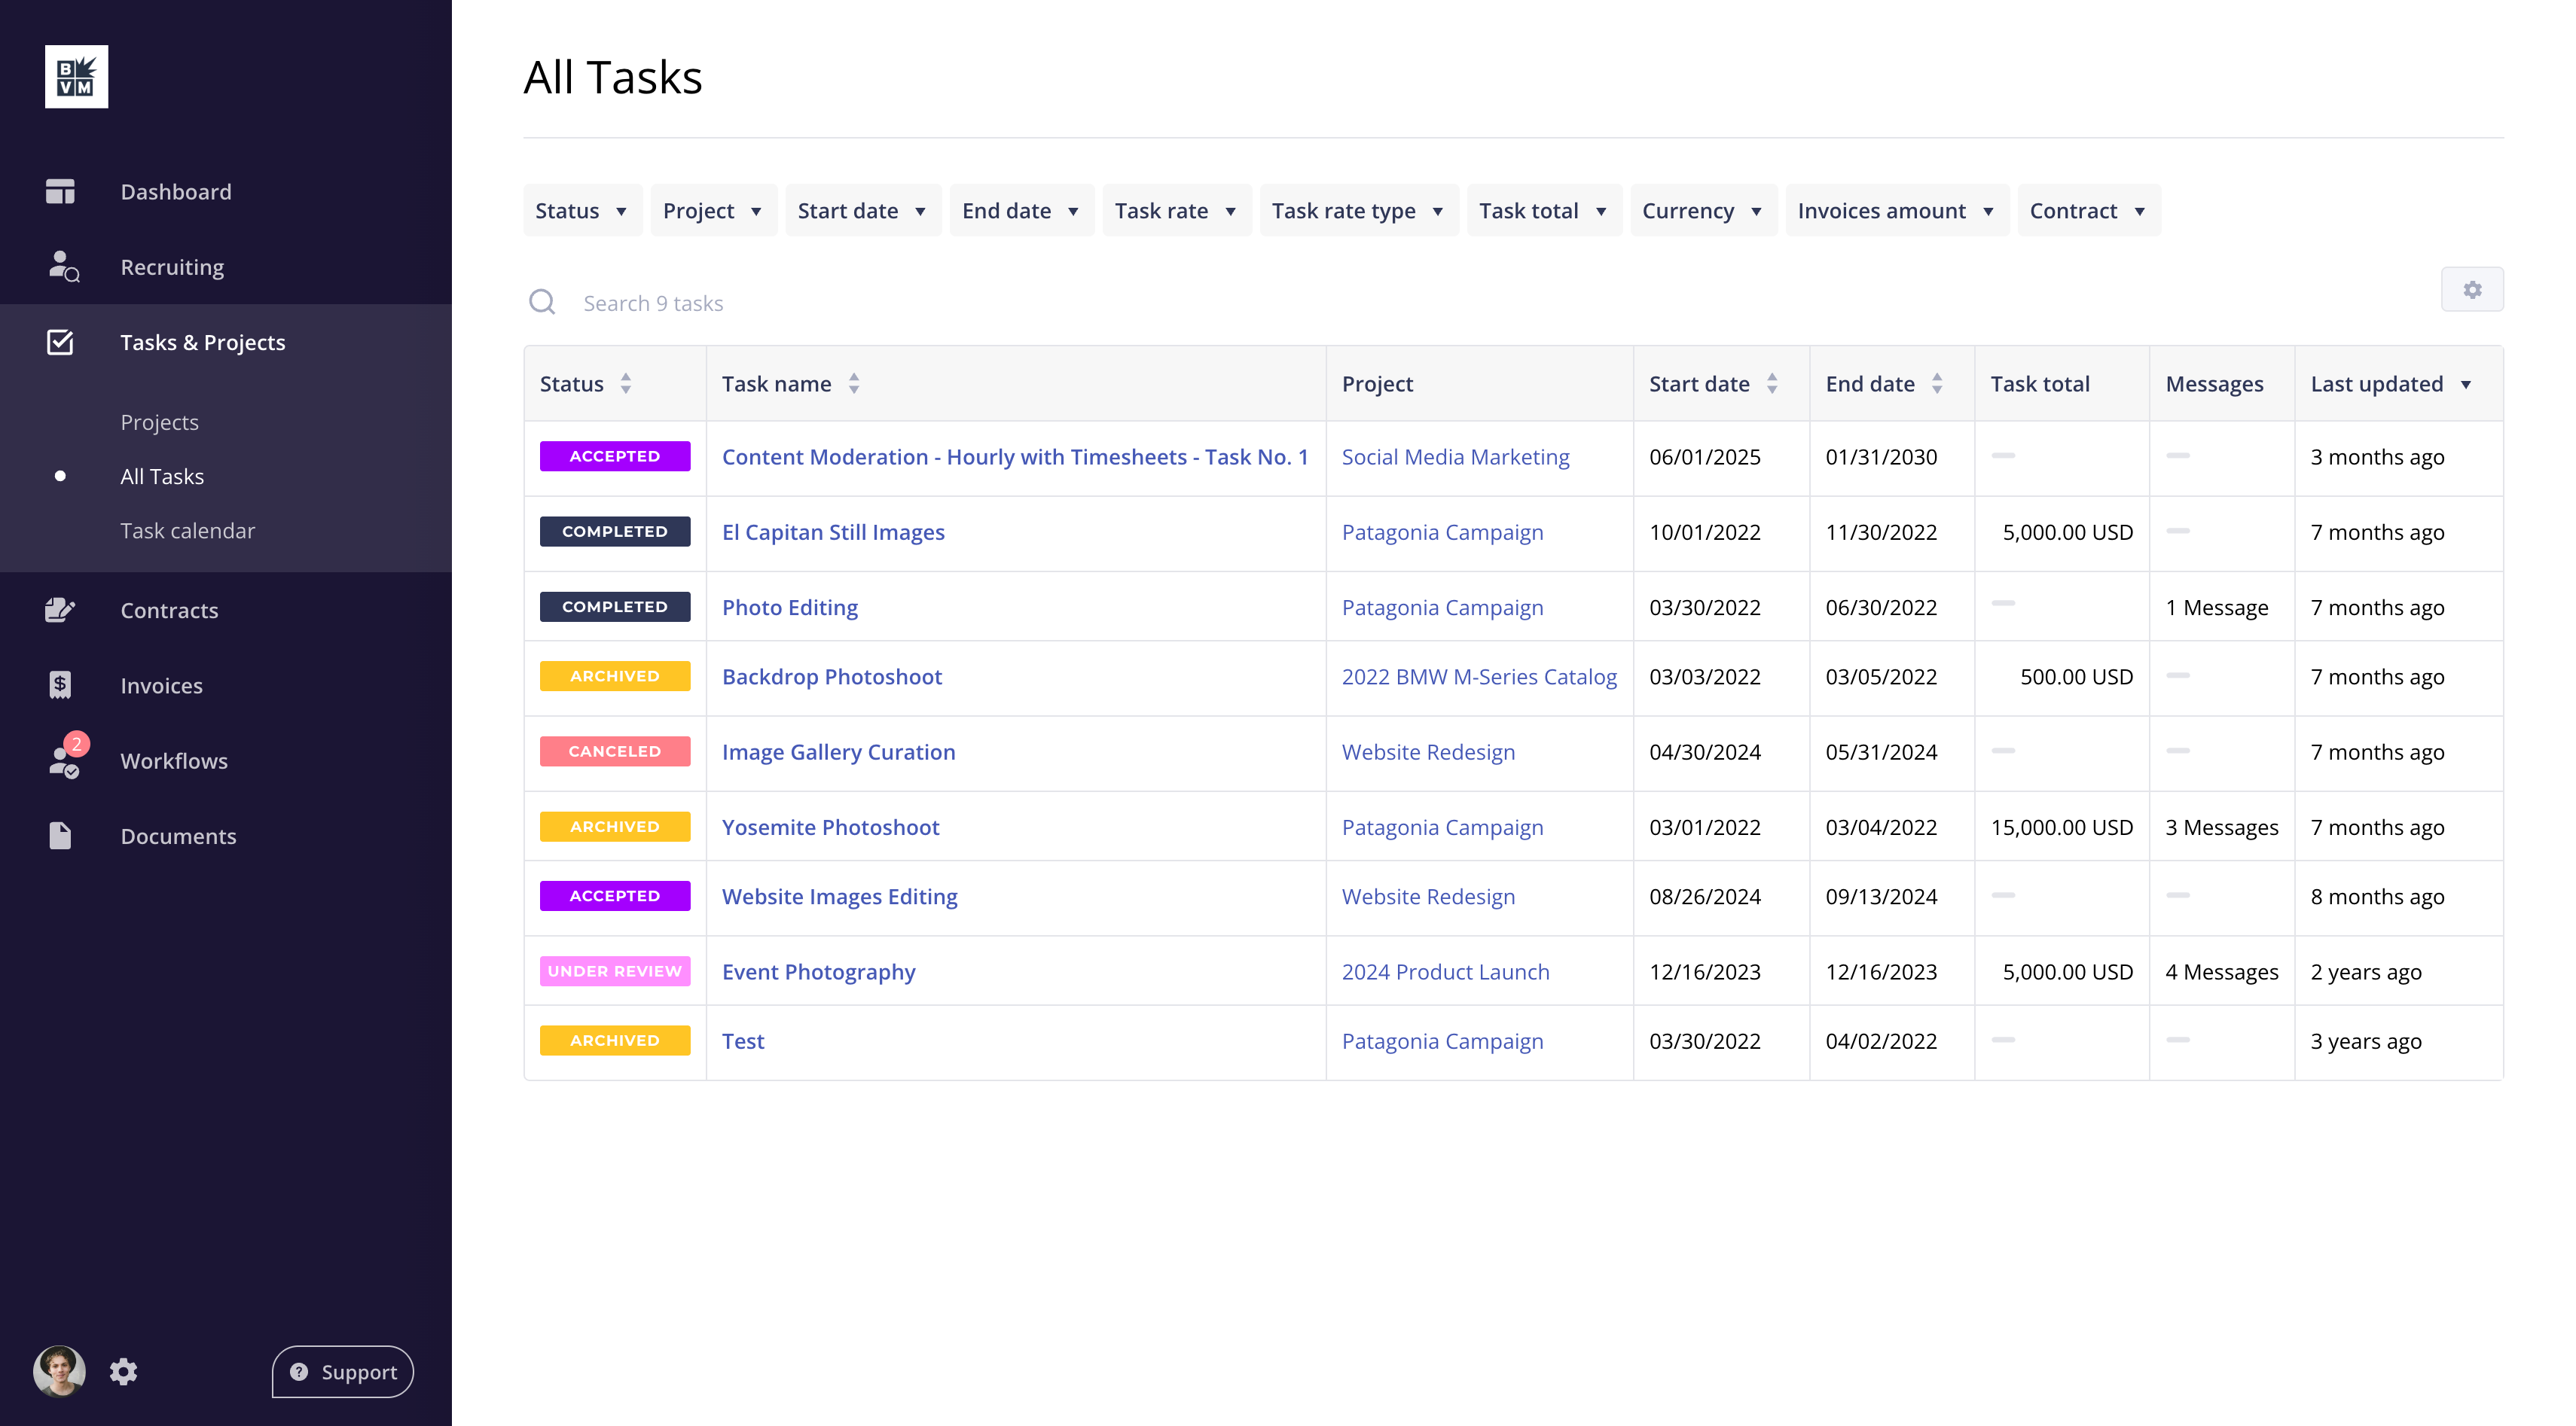Click the Documents file icon
This screenshot has height=1426, width=2576.
[x=60, y=836]
